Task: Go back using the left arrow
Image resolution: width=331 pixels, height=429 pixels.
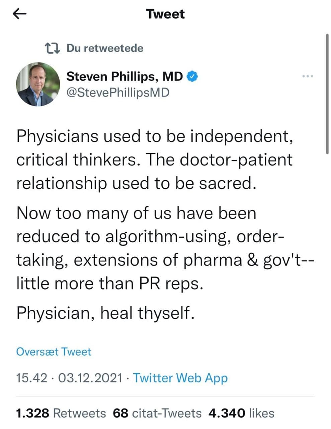Action: pos(20,14)
